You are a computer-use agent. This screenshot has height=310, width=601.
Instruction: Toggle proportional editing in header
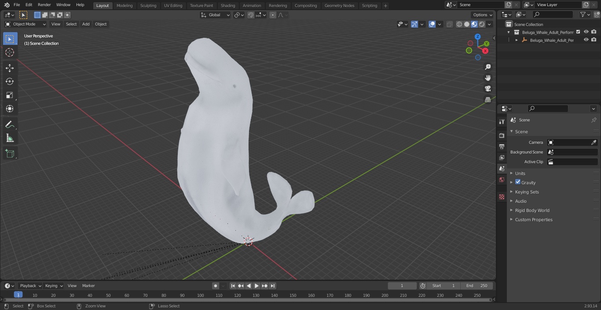(x=273, y=15)
